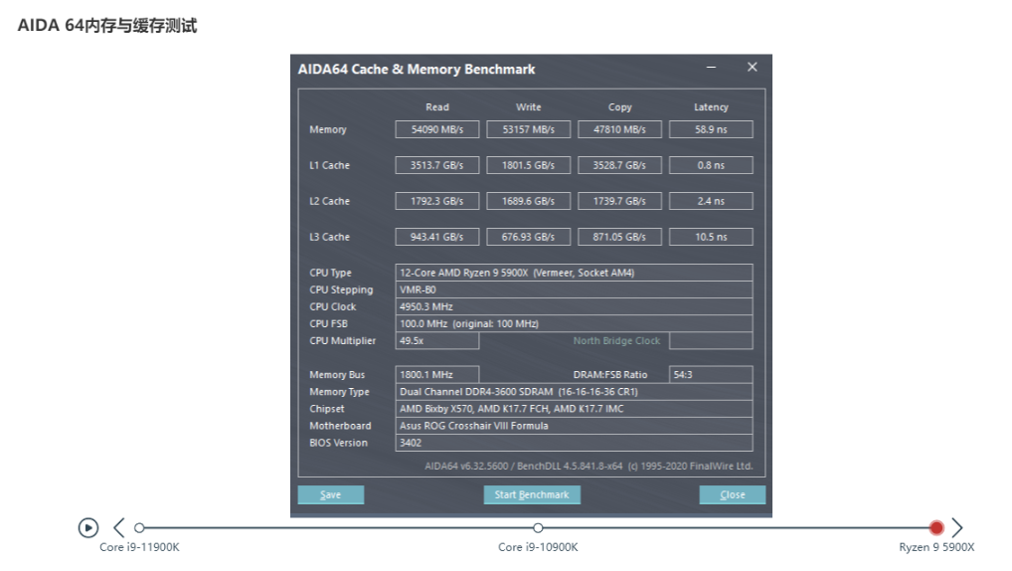Click L3 Cache Copy 871.05 GB/s
The width and height of the screenshot is (1012, 571).
pyautogui.click(x=619, y=237)
